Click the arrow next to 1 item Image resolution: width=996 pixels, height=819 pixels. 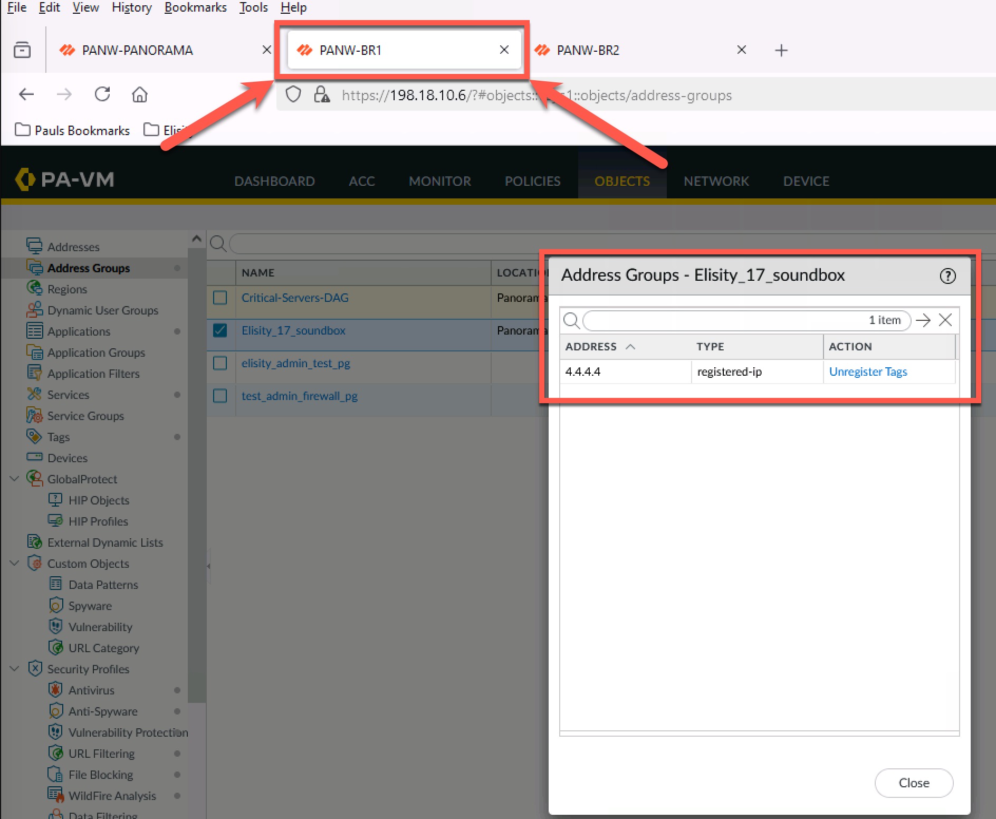pyautogui.click(x=923, y=320)
